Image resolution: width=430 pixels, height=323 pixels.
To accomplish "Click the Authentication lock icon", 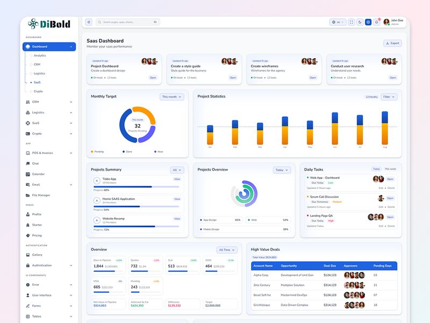I will pyautogui.click(x=28, y=265).
